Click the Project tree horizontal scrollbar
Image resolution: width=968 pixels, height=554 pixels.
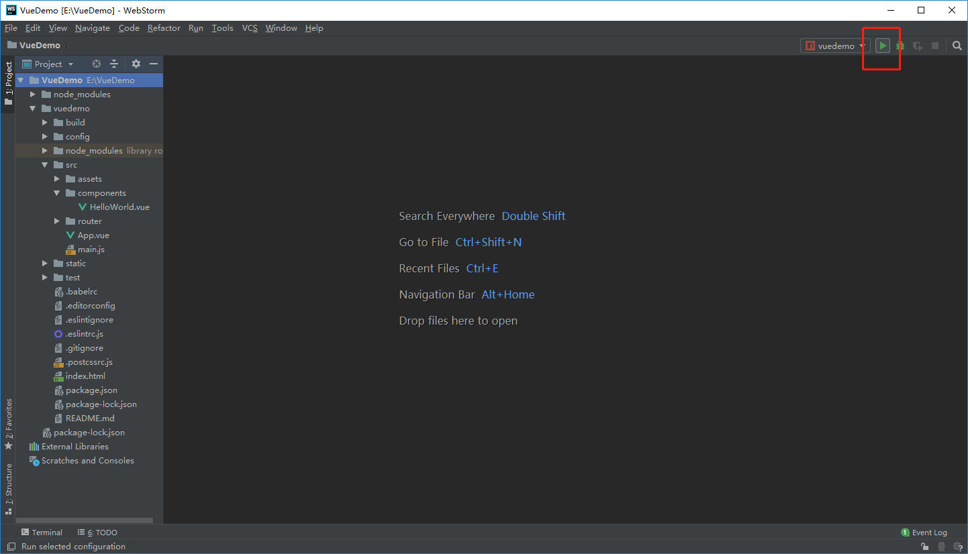[85, 520]
